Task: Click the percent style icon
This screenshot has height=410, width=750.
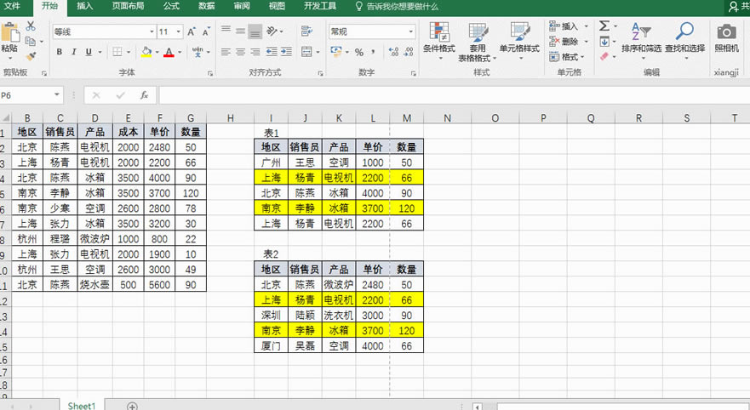Action: 359,52
